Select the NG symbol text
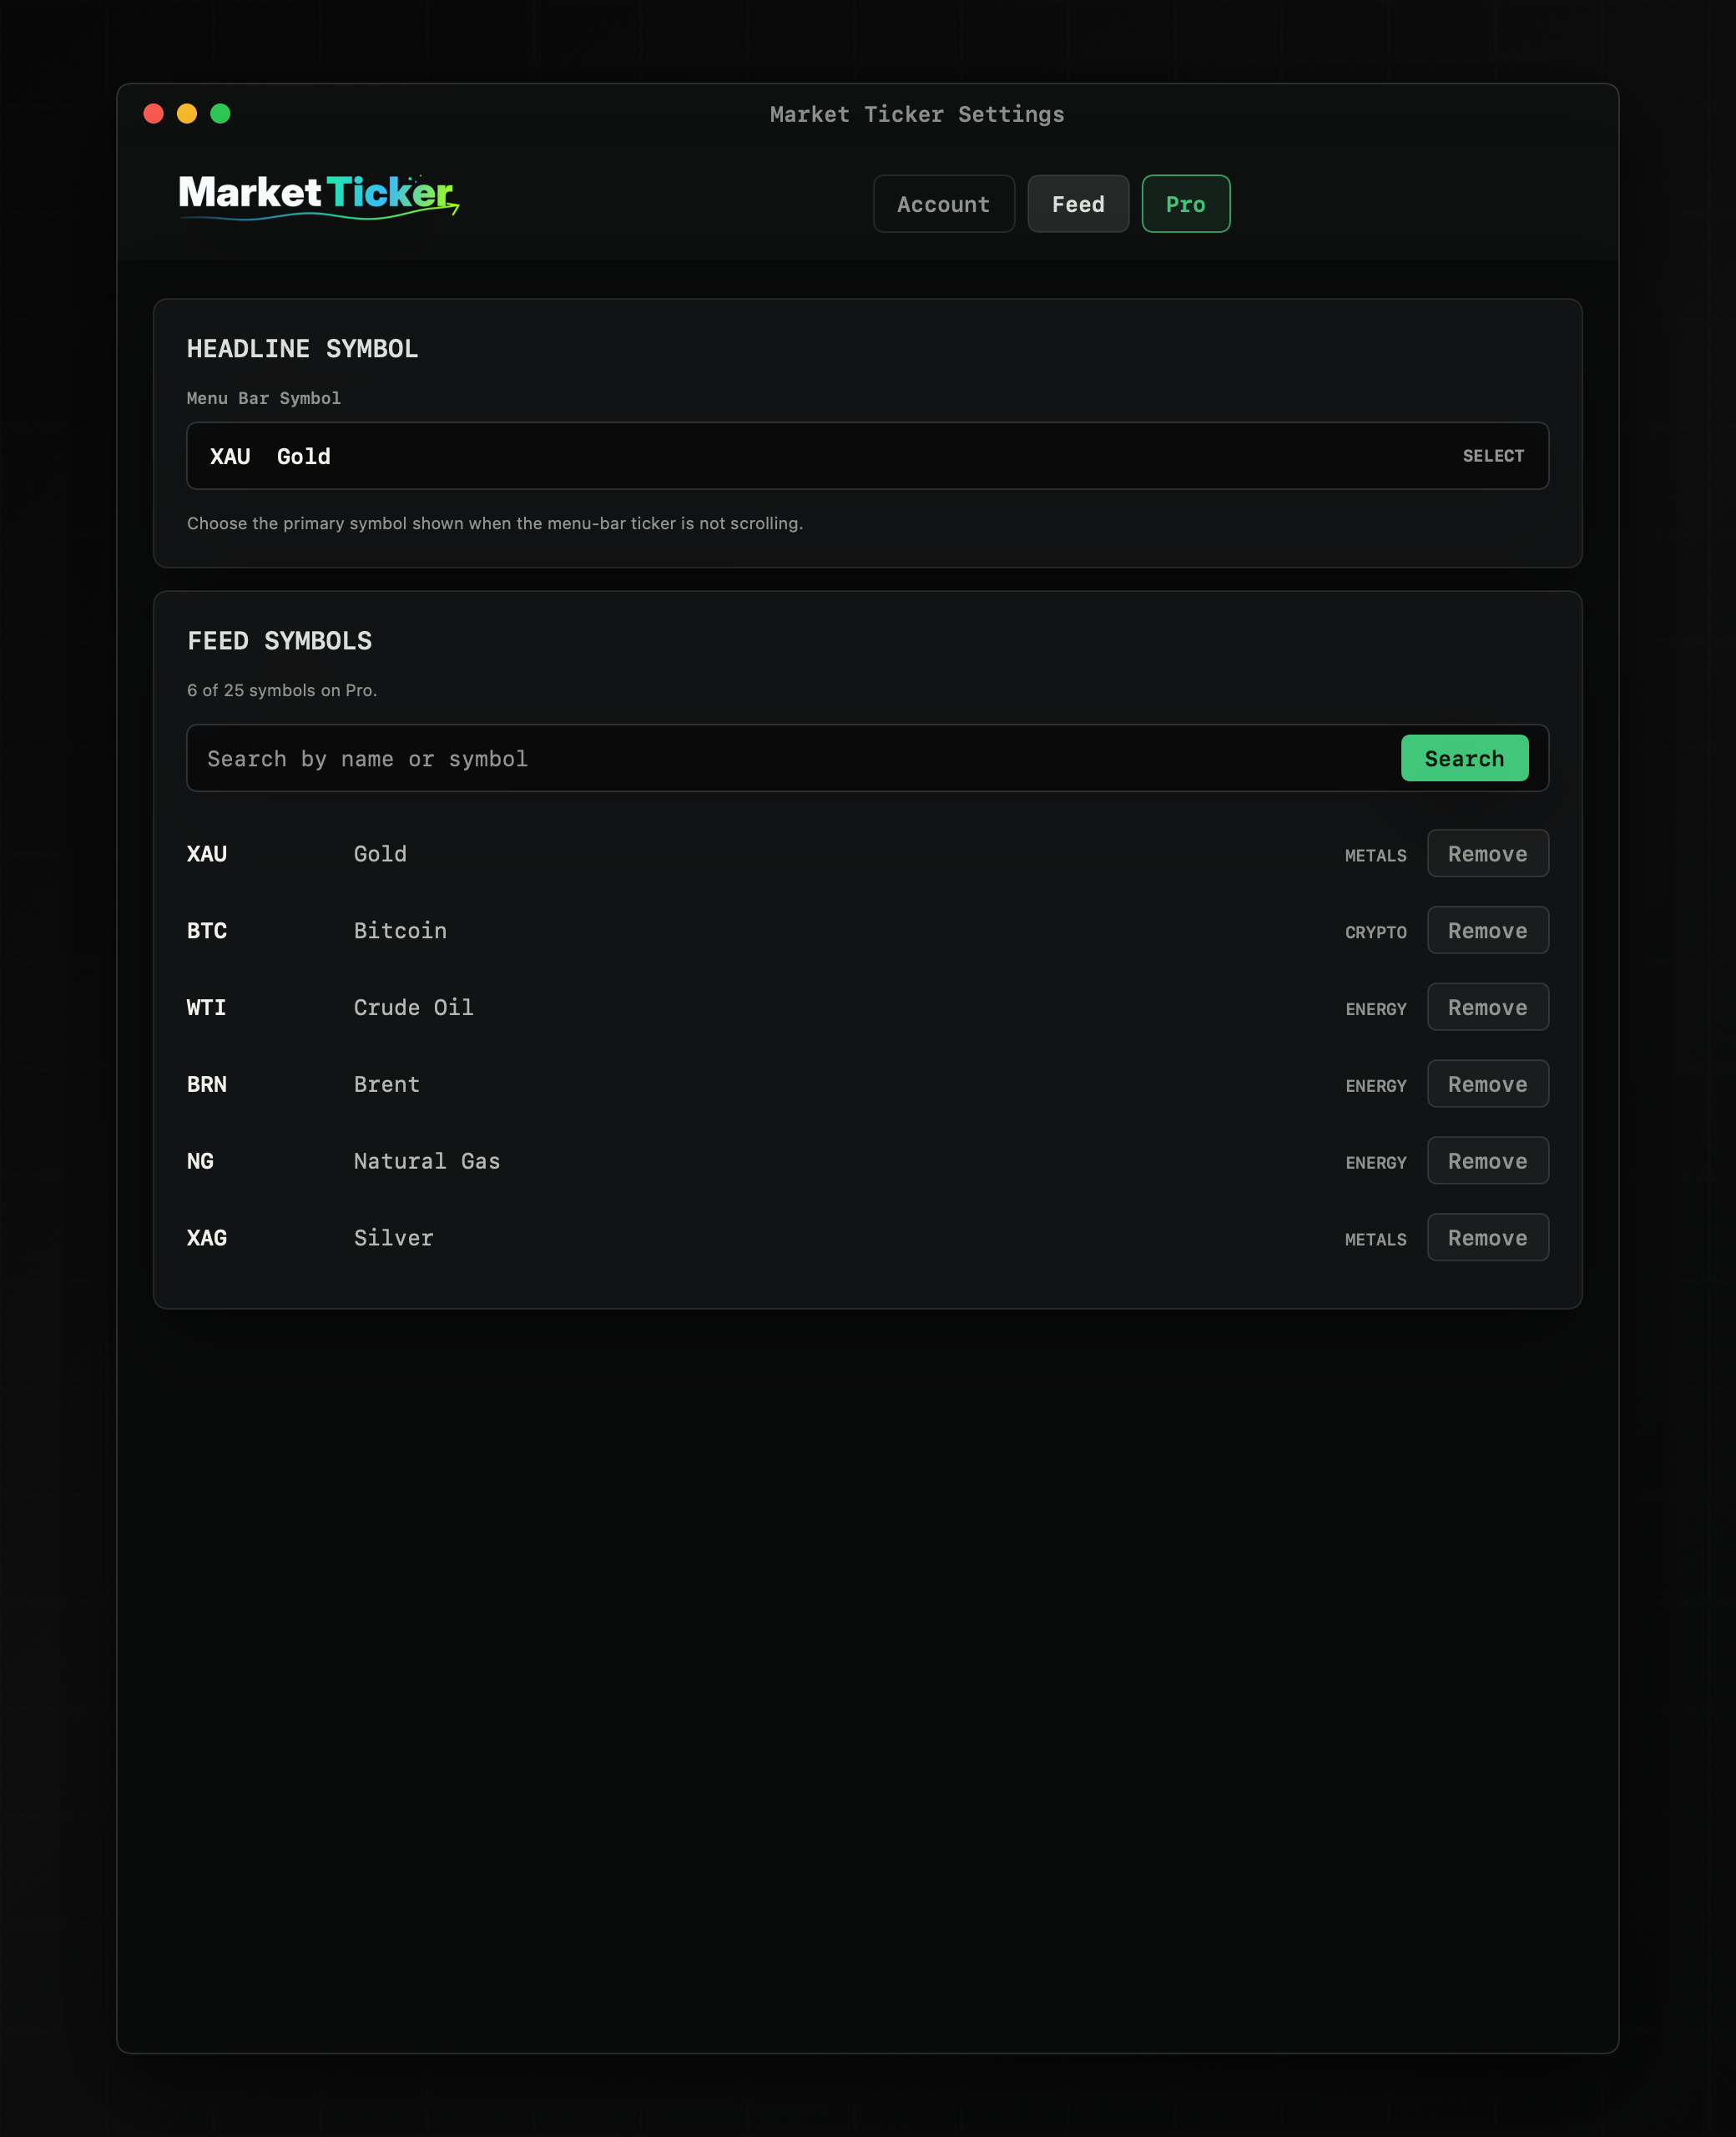Image resolution: width=1736 pixels, height=2137 pixels. (x=200, y=1162)
